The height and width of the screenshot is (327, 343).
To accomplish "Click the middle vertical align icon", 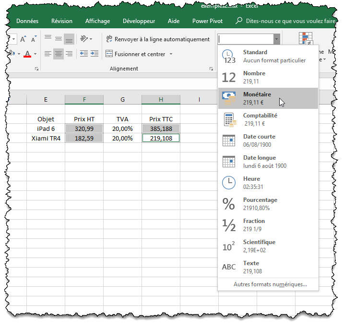I will 58,39.
